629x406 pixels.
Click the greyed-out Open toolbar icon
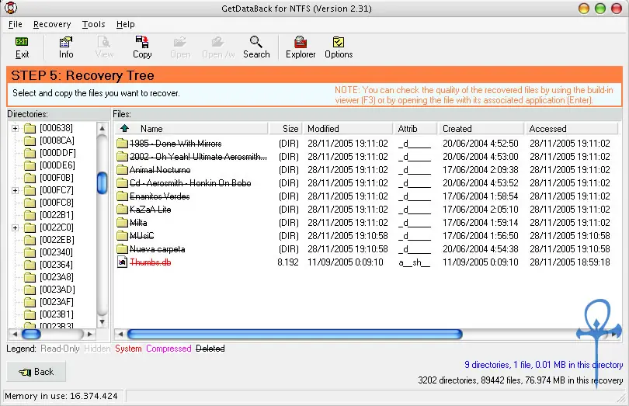(x=180, y=42)
